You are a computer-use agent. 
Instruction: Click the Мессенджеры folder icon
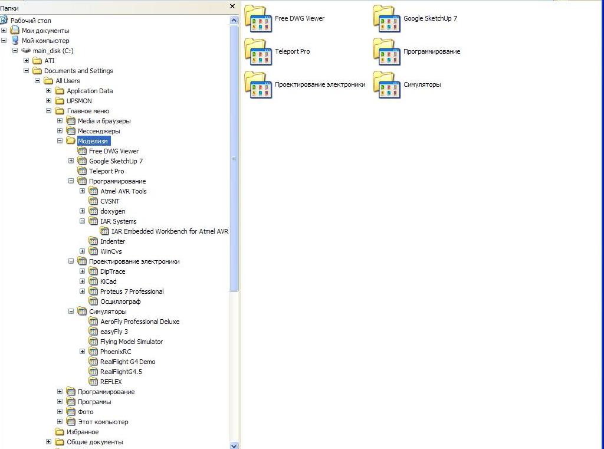(x=71, y=130)
